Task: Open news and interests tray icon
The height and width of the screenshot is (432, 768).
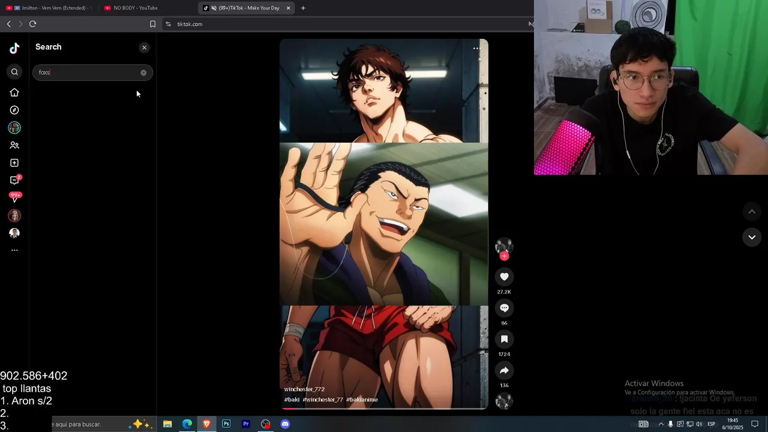Action: [x=643, y=424]
